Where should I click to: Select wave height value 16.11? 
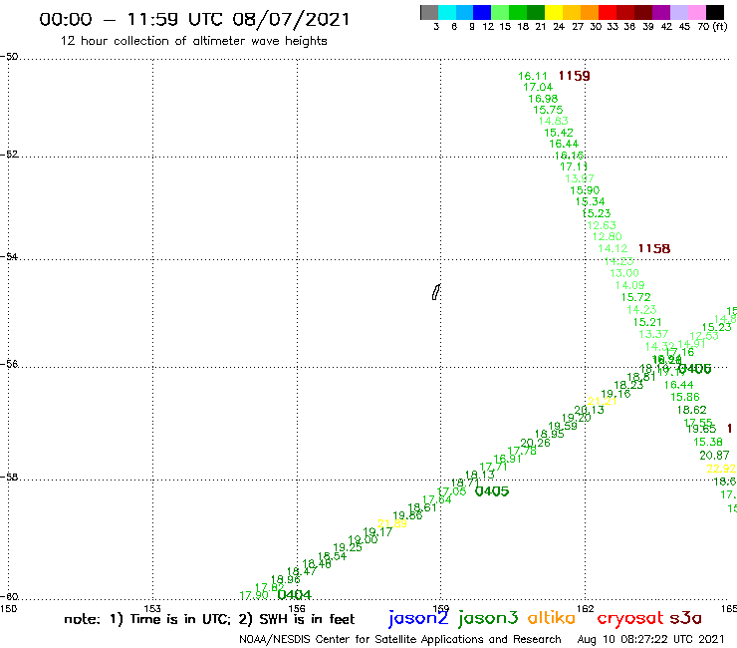[x=533, y=76]
